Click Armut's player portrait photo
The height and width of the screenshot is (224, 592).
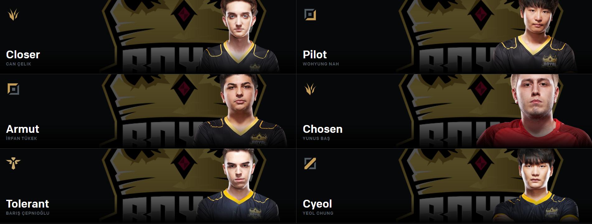(240, 111)
